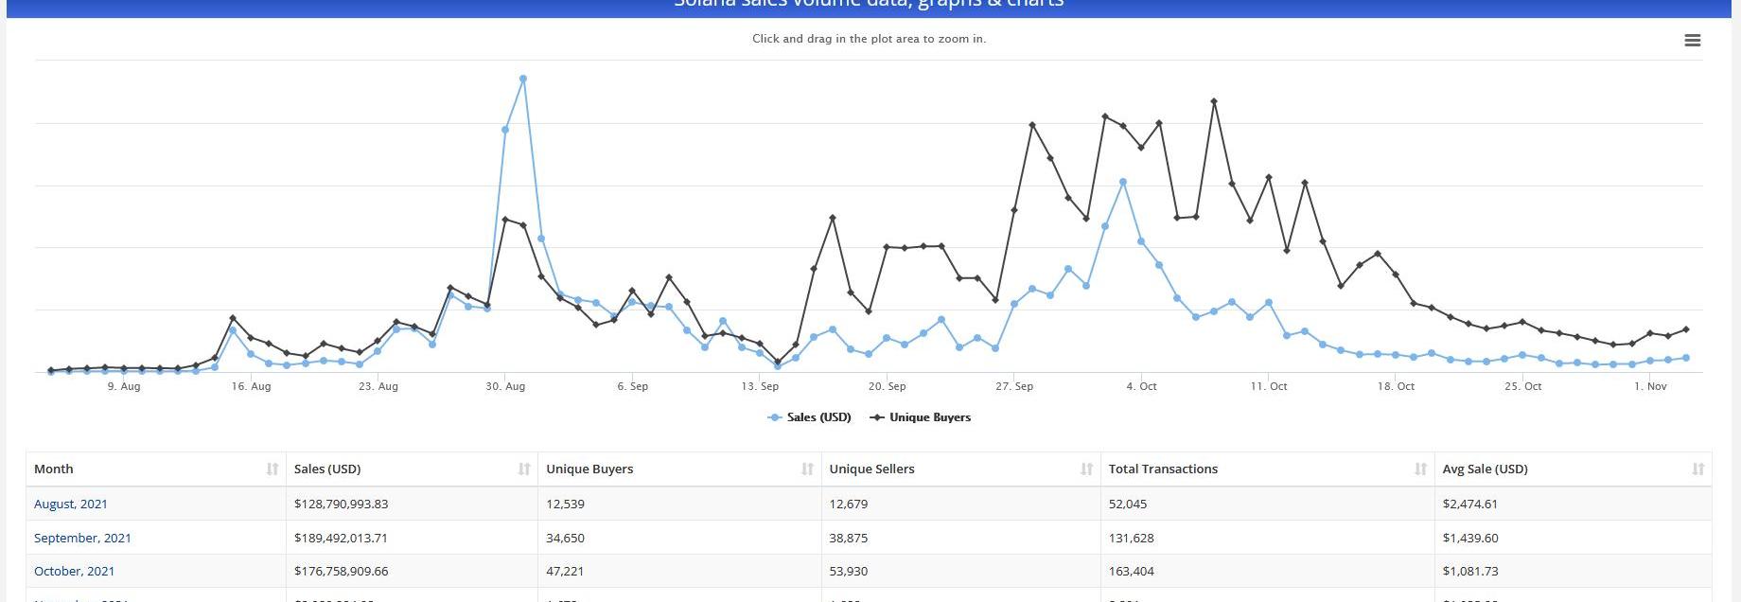
Task: Click the '16. Aug' x-axis label
Action: click(x=251, y=386)
